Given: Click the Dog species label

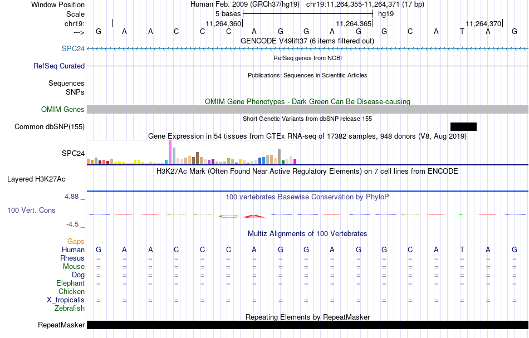Looking at the screenshot, I should click(x=78, y=275).
